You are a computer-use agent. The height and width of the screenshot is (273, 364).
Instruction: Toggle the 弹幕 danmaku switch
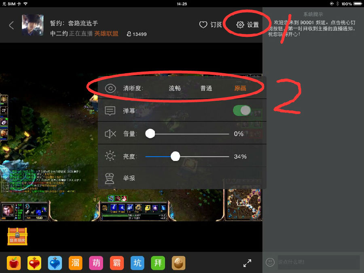pyautogui.click(x=242, y=110)
